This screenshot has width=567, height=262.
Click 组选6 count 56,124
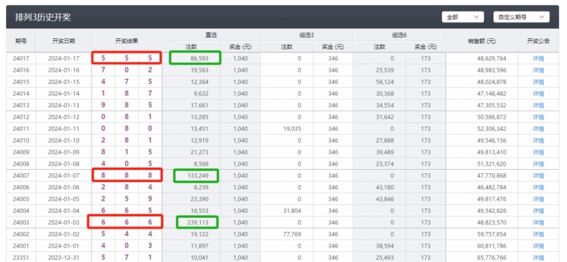click(386, 82)
